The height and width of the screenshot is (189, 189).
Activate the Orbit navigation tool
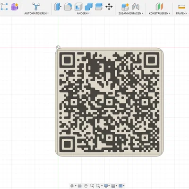click(x=72, y=186)
